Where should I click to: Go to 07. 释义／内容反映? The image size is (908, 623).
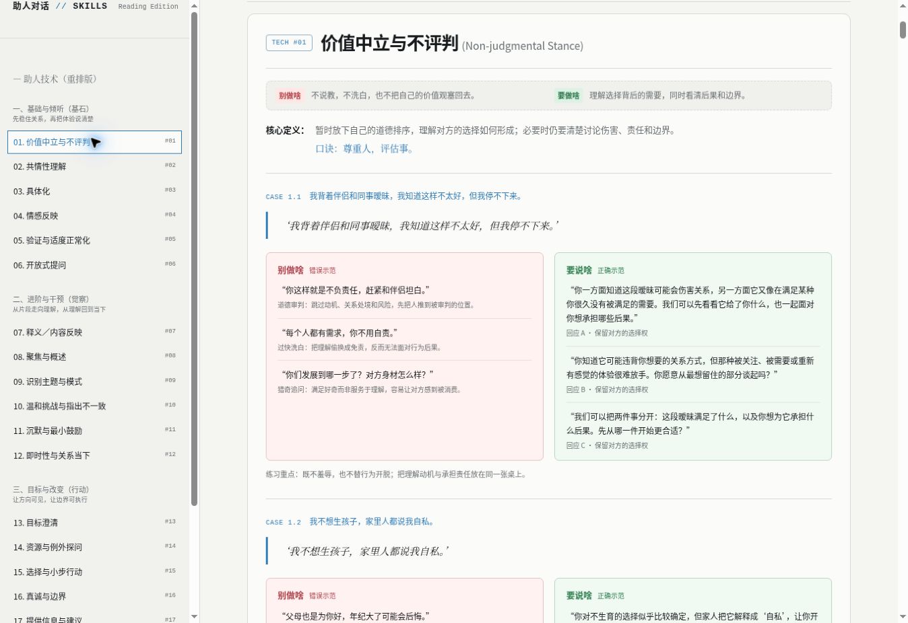tap(94, 332)
